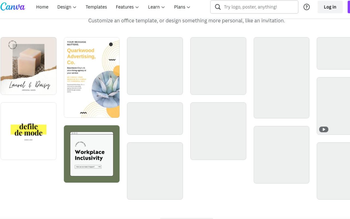
Task: Open the Laurel & Daisy template thumbnail
Action: click(x=28, y=66)
